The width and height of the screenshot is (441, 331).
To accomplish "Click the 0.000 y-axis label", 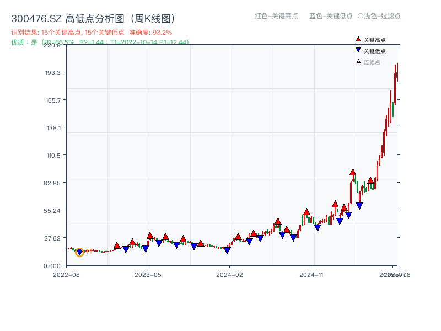I will (x=52, y=266).
